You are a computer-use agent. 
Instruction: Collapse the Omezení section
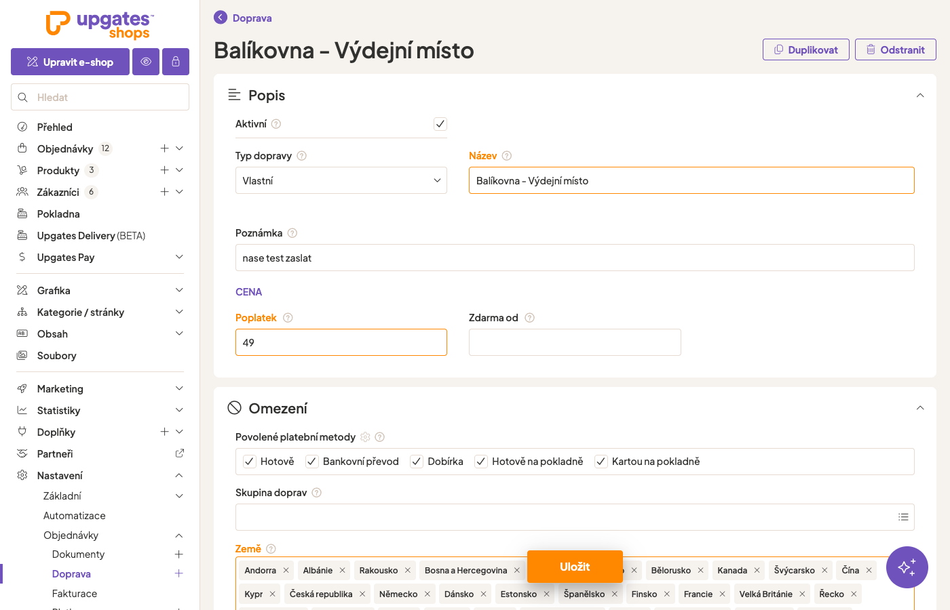920,408
